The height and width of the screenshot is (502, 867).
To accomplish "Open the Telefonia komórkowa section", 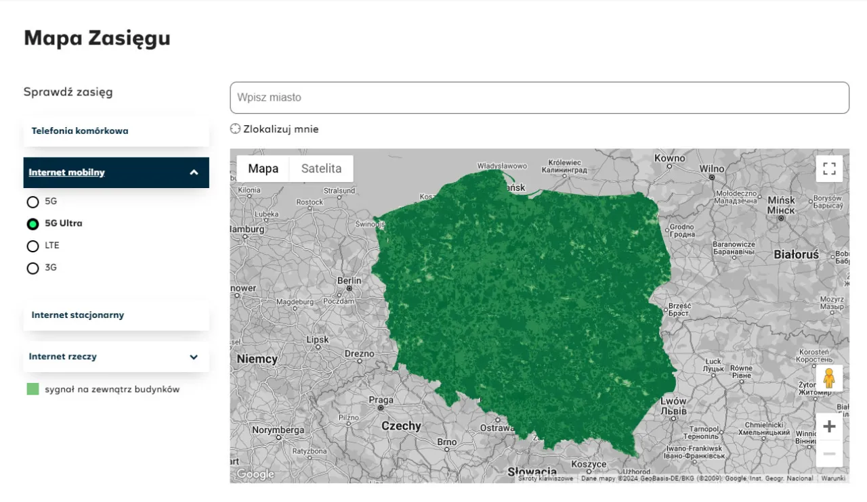I will (x=80, y=131).
